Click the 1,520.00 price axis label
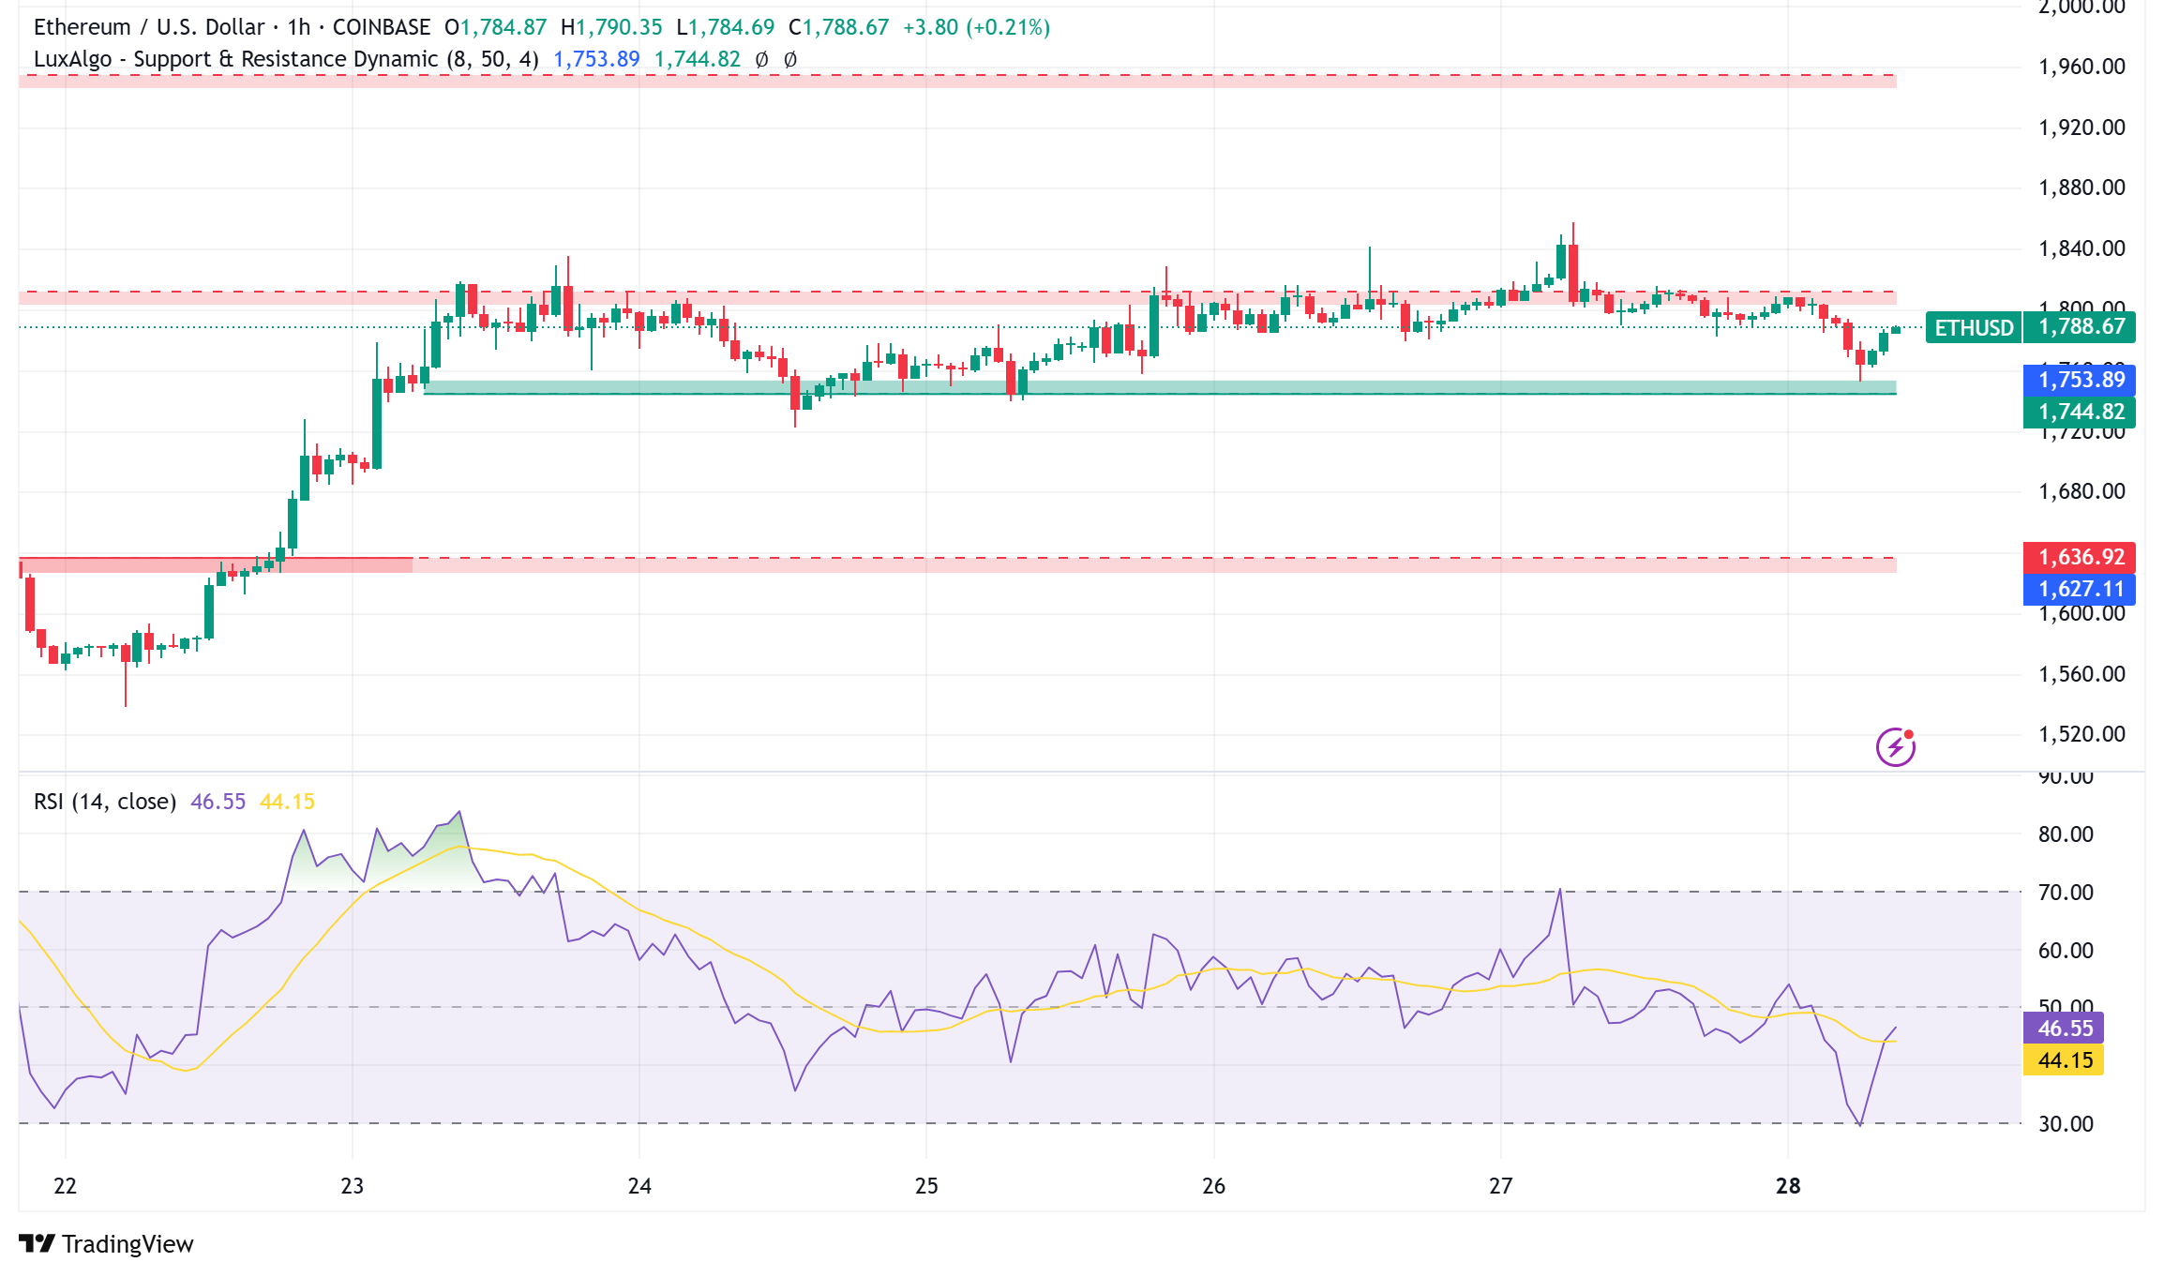The height and width of the screenshot is (1277, 2164). pos(2081,734)
